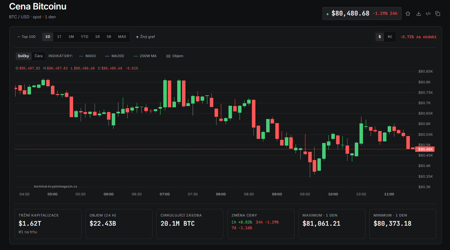Toggle the MA200 indicator
Image resolution: width=450 pixels, height=250 pixels.
coord(114,56)
